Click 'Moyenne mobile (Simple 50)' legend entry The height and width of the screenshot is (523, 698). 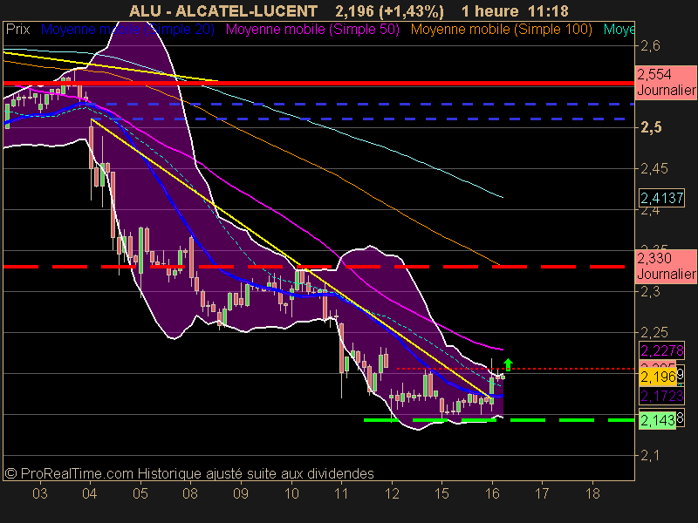pyautogui.click(x=312, y=30)
